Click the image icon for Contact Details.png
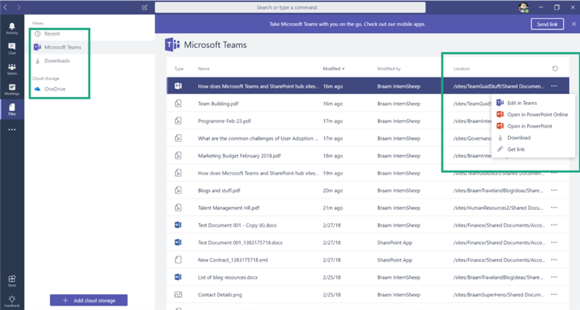The height and width of the screenshot is (310, 580). coord(178,295)
